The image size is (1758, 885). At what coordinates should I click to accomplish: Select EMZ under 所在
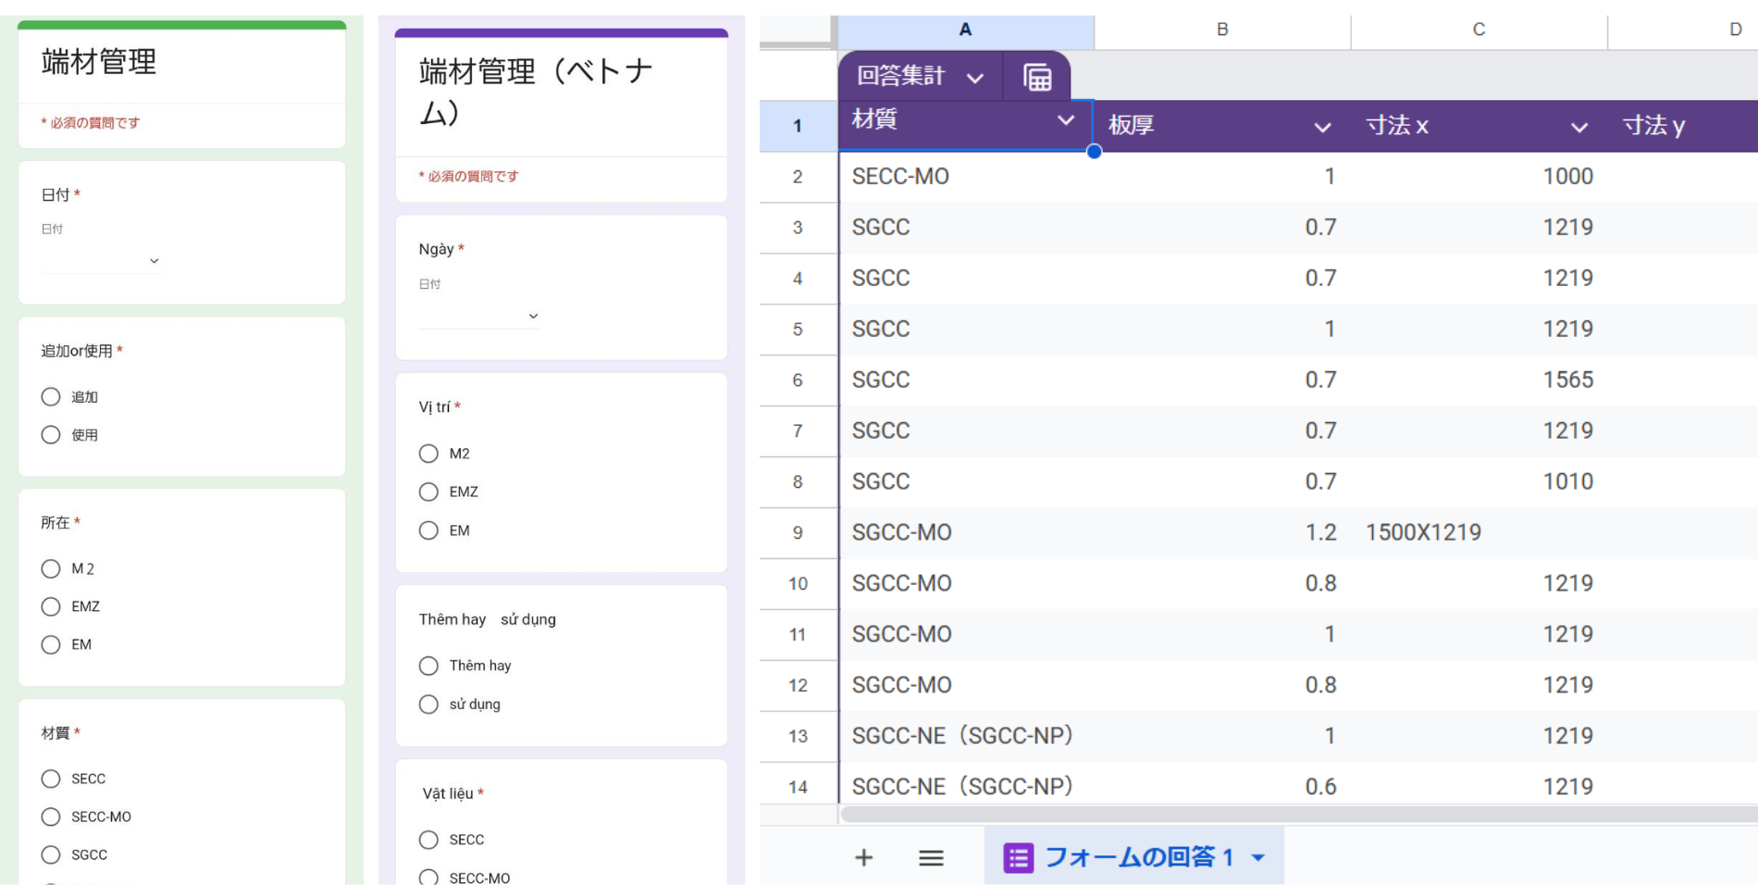[51, 606]
